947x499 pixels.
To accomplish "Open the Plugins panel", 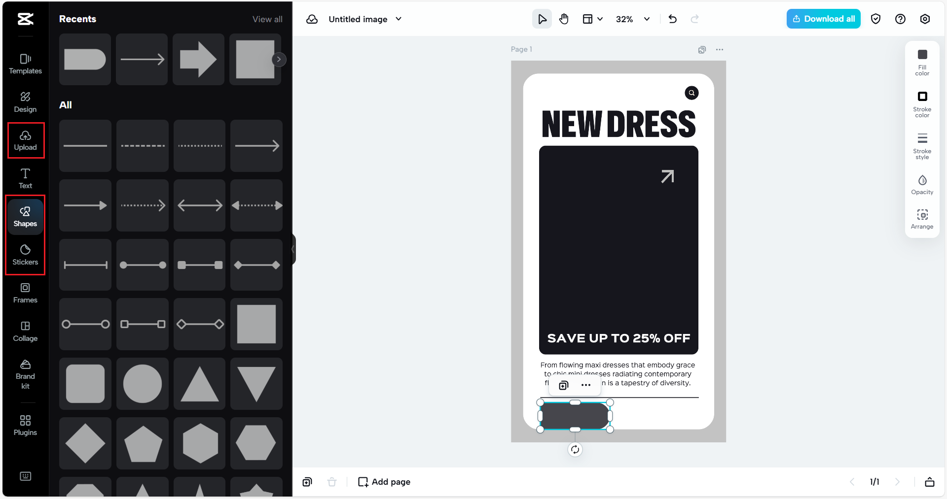I will pos(25,425).
